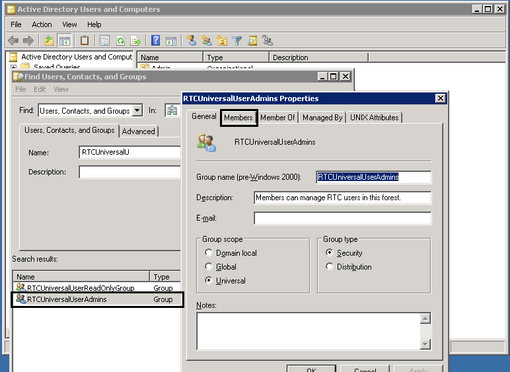Click the Notes scrollbar down arrow
This screenshot has width=510, height=372.
[425, 344]
